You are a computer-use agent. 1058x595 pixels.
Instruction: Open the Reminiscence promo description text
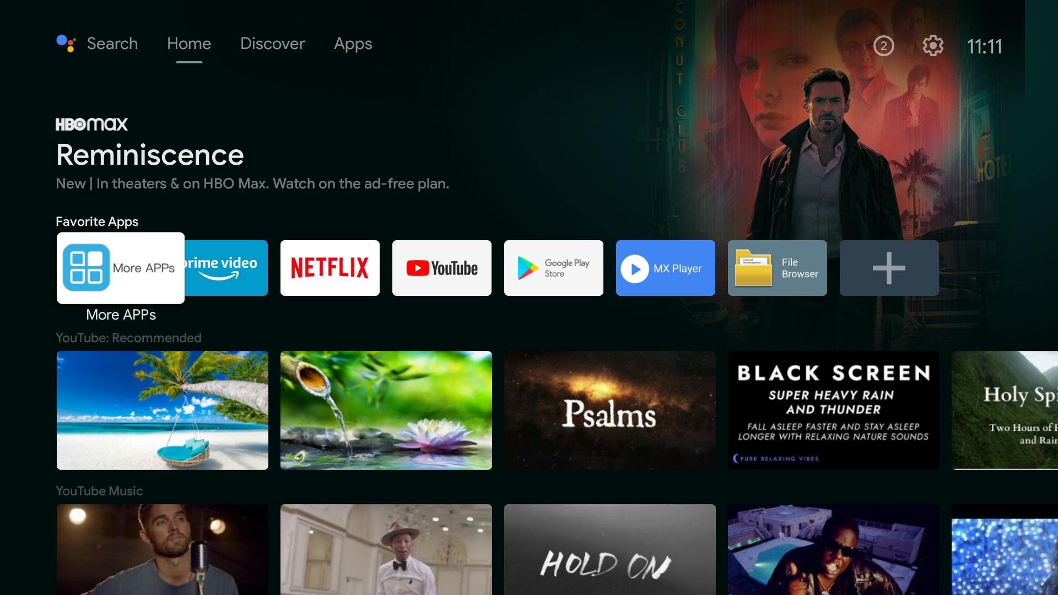click(x=252, y=183)
